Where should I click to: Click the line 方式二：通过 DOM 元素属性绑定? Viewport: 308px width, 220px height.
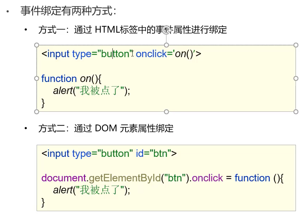[106, 128]
